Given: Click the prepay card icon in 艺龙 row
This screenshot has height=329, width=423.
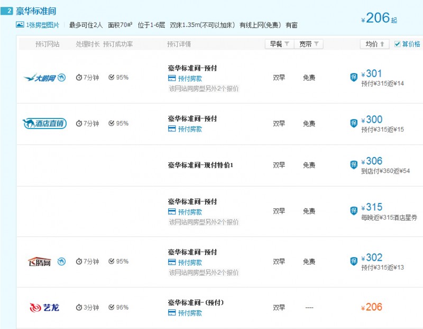Looking at the screenshot, I should [x=172, y=313].
